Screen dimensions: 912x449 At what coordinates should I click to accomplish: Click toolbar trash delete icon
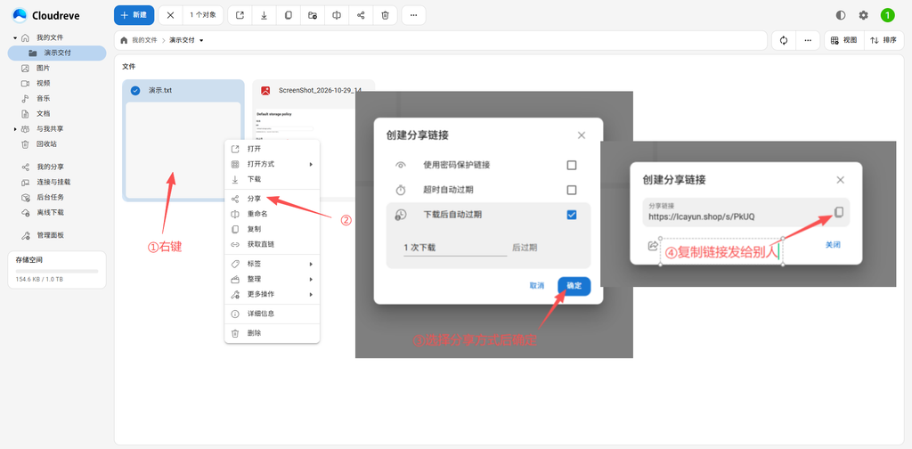[x=385, y=15]
